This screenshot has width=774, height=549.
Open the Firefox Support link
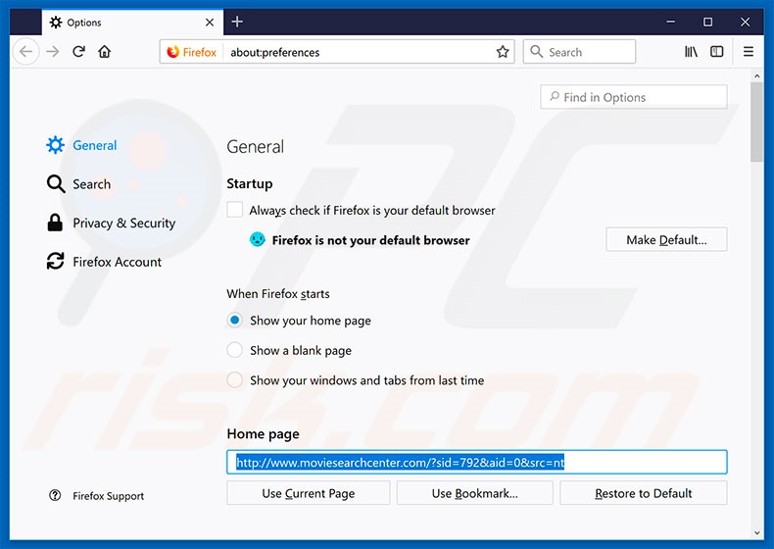coord(96,496)
